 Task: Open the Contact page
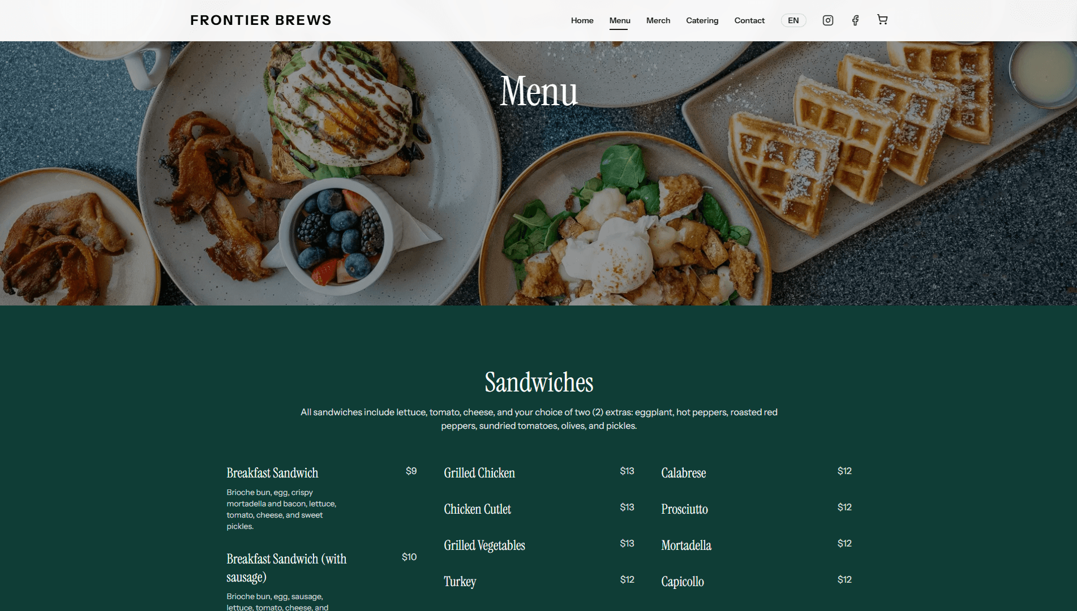pos(749,20)
